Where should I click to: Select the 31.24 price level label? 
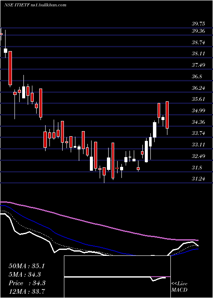[x=199, y=178]
